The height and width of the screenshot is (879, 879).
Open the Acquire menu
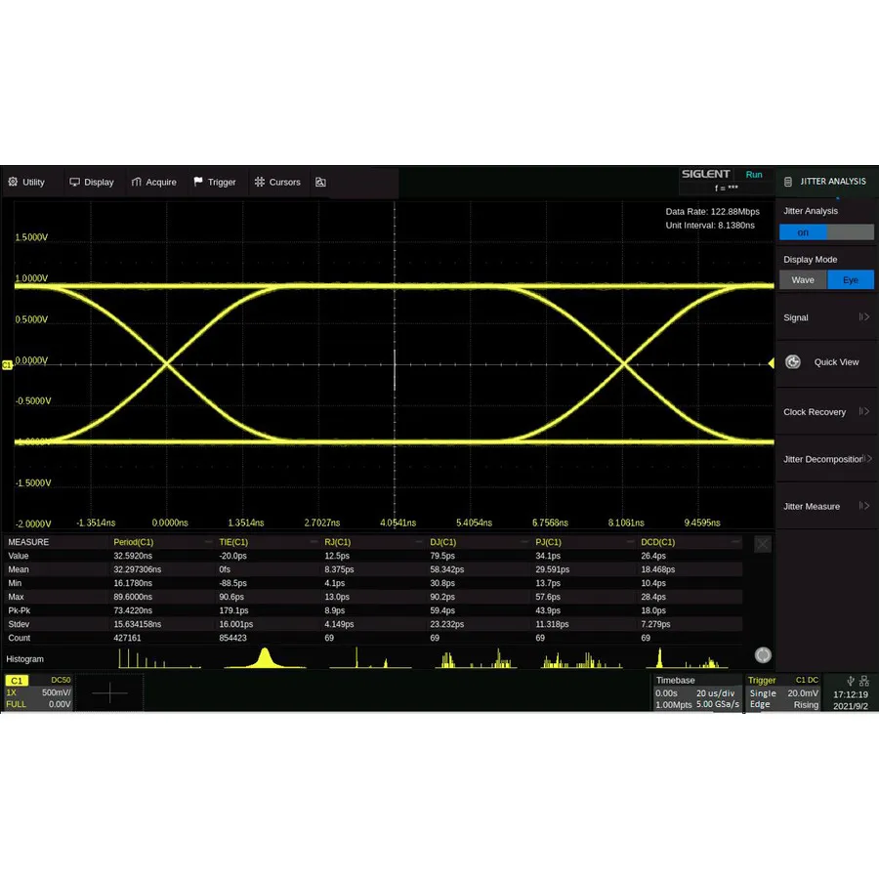coord(153,182)
